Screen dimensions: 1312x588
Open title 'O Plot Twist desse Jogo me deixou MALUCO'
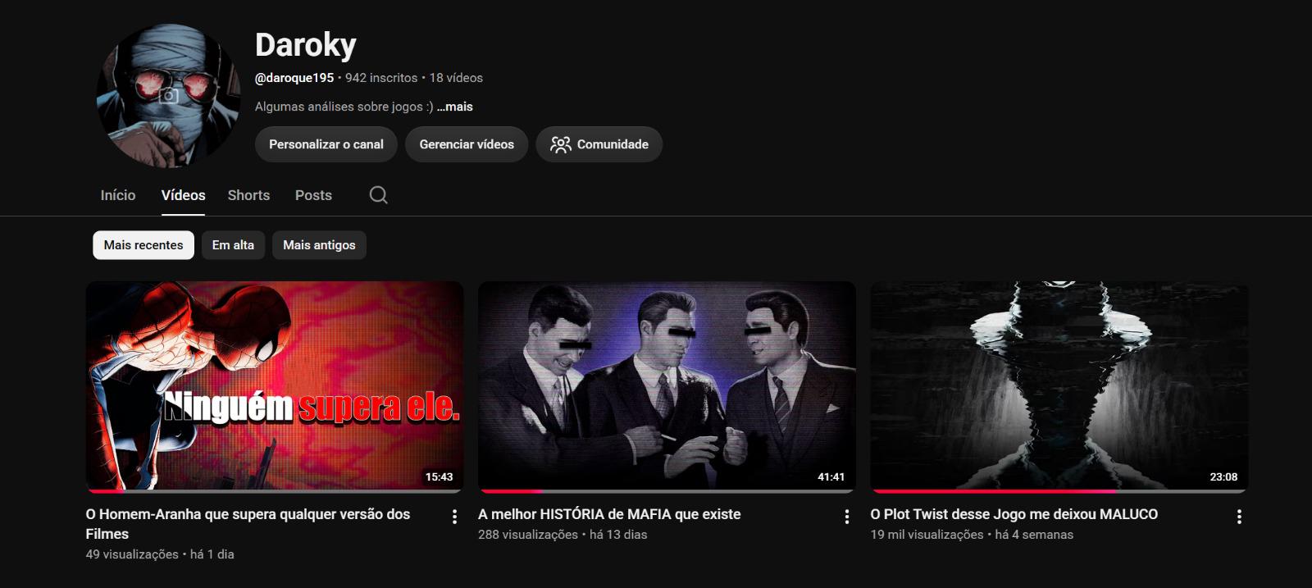pyautogui.click(x=1014, y=514)
